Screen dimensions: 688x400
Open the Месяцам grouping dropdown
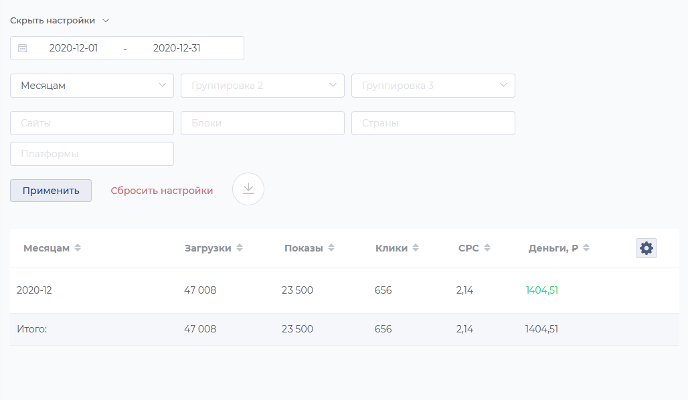(92, 86)
